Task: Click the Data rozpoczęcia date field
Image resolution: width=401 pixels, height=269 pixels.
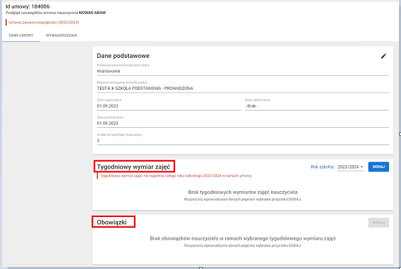Action: pyautogui.click(x=168, y=105)
